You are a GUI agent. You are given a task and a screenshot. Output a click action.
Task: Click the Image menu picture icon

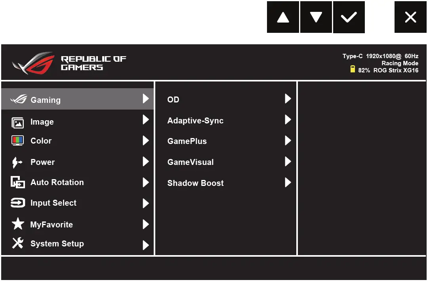point(18,123)
